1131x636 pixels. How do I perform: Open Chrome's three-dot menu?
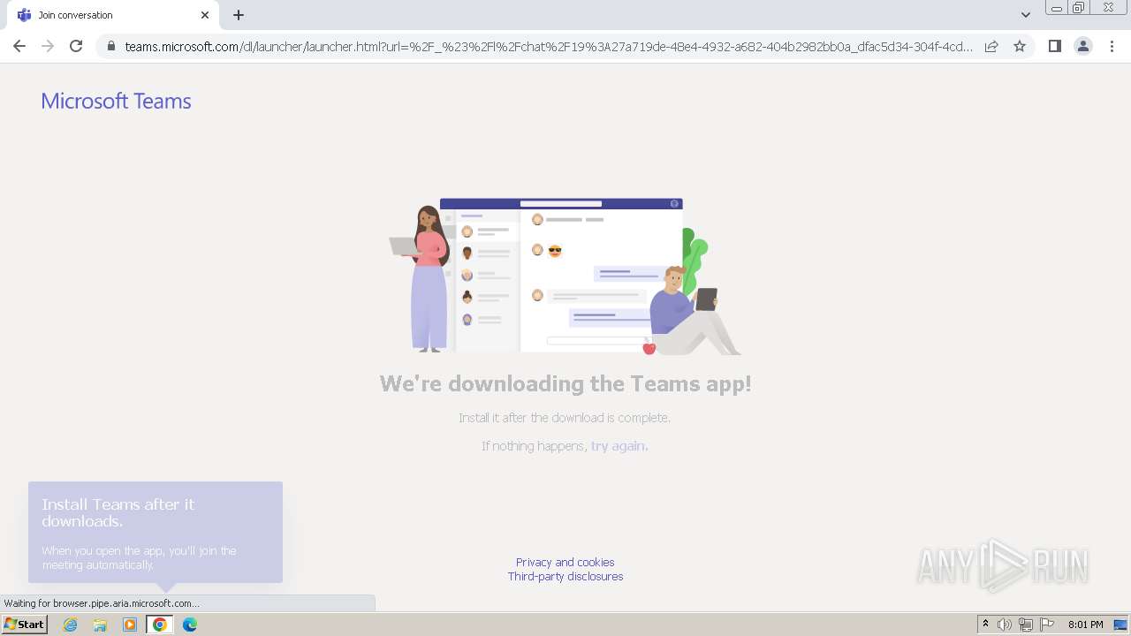(1112, 46)
